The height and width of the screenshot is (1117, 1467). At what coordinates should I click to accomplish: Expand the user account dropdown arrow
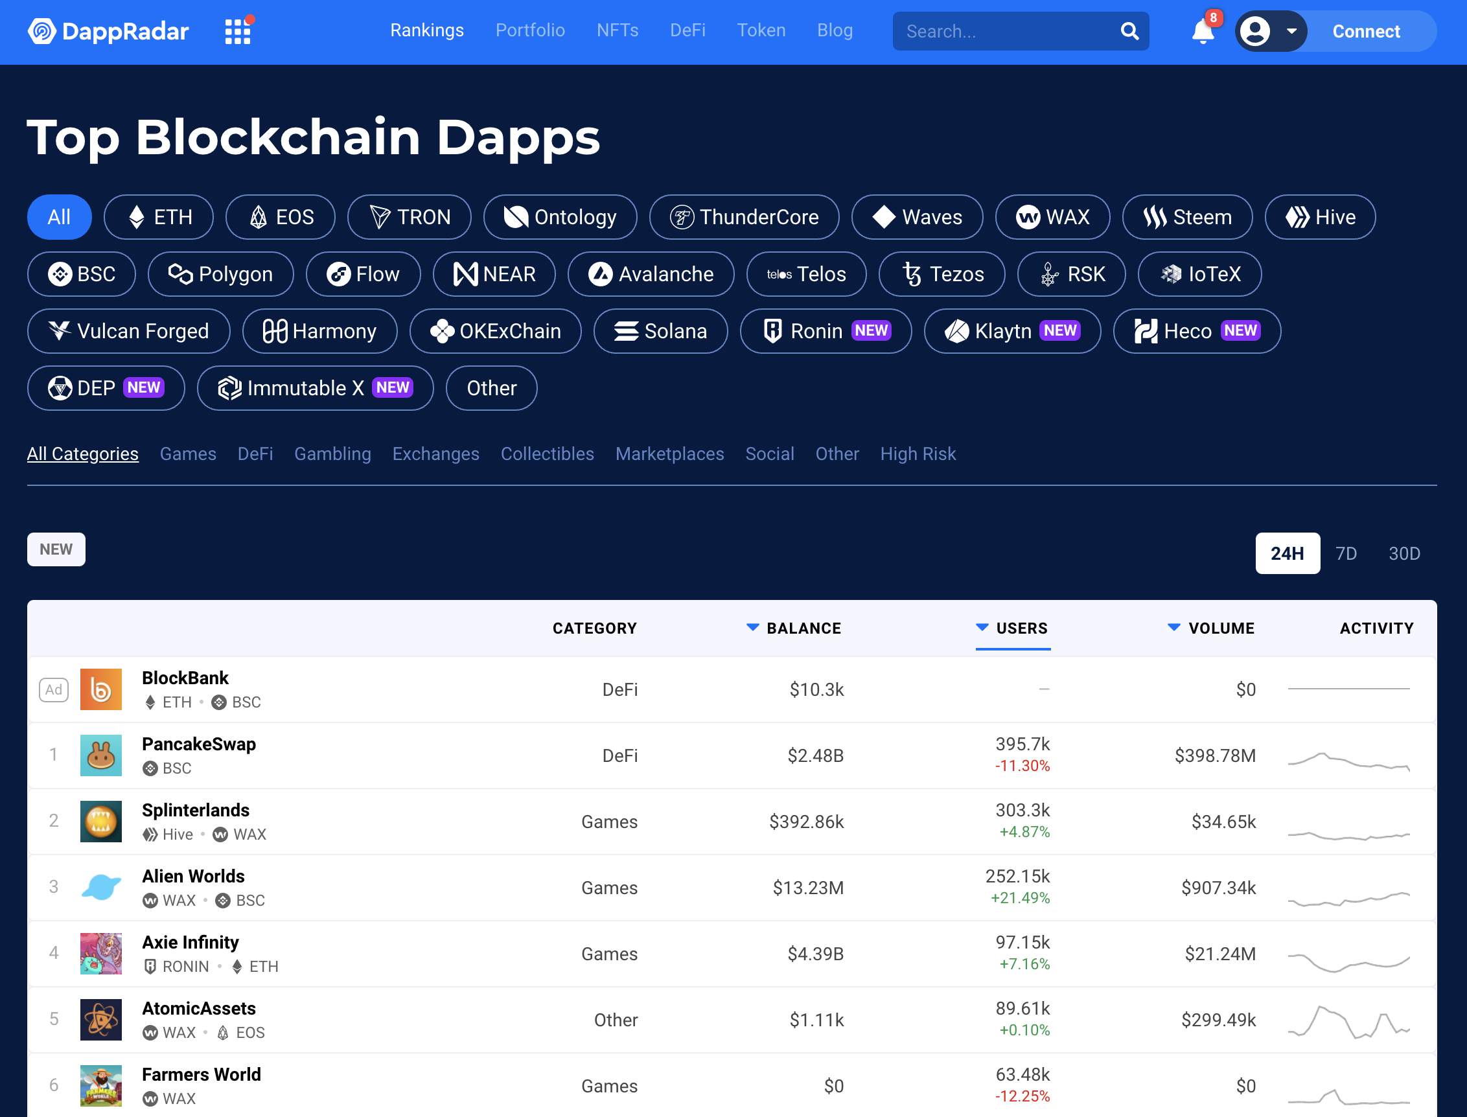(1291, 30)
